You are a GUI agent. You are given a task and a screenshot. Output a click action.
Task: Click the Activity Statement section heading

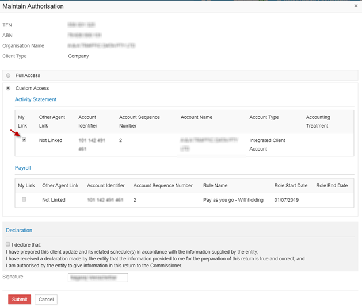pyautogui.click(x=36, y=99)
